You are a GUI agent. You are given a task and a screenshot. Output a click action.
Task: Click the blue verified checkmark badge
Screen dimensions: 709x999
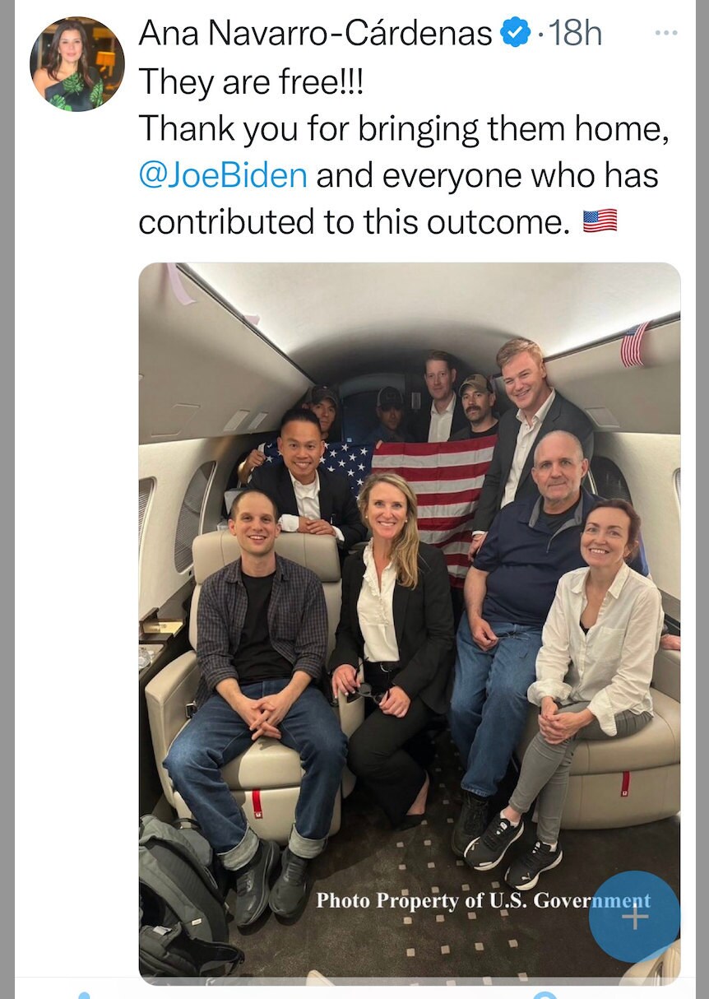(x=516, y=33)
